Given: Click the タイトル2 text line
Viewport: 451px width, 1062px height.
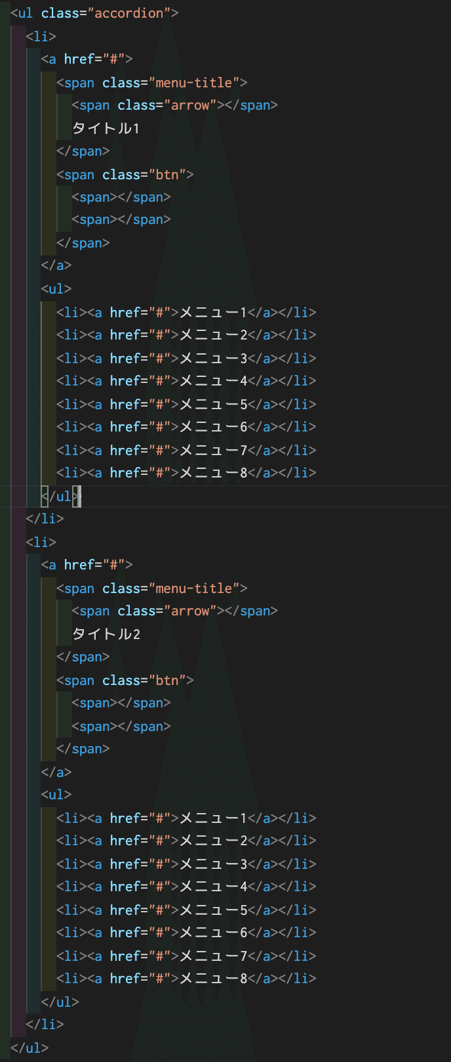Looking at the screenshot, I should coord(106,634).
